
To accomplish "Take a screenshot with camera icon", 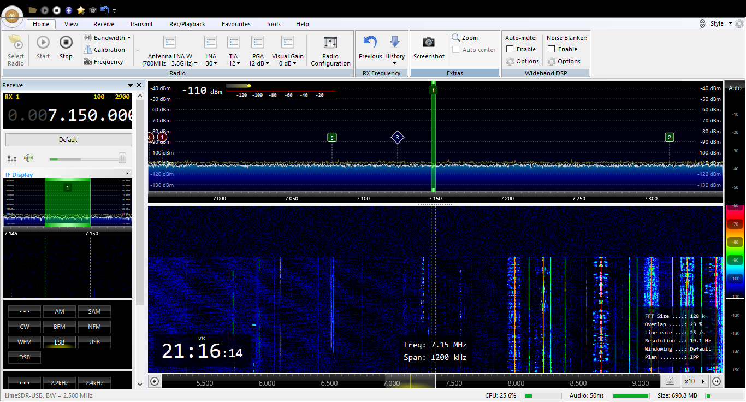I will coord(429,43).
